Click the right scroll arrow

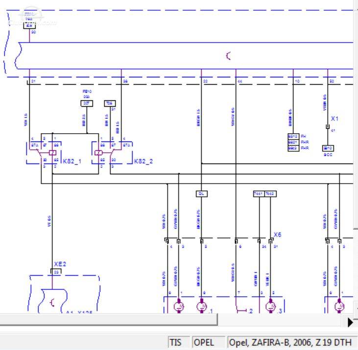click(x=350, y=322)
